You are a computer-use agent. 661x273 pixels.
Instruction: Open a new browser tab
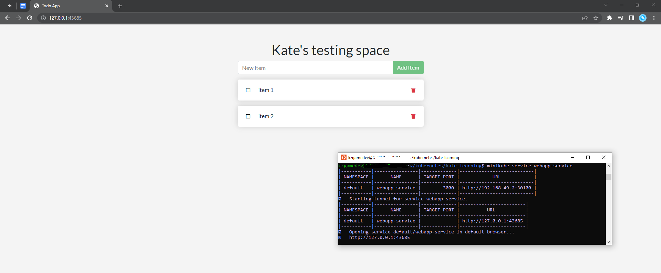tap(120, 6)
